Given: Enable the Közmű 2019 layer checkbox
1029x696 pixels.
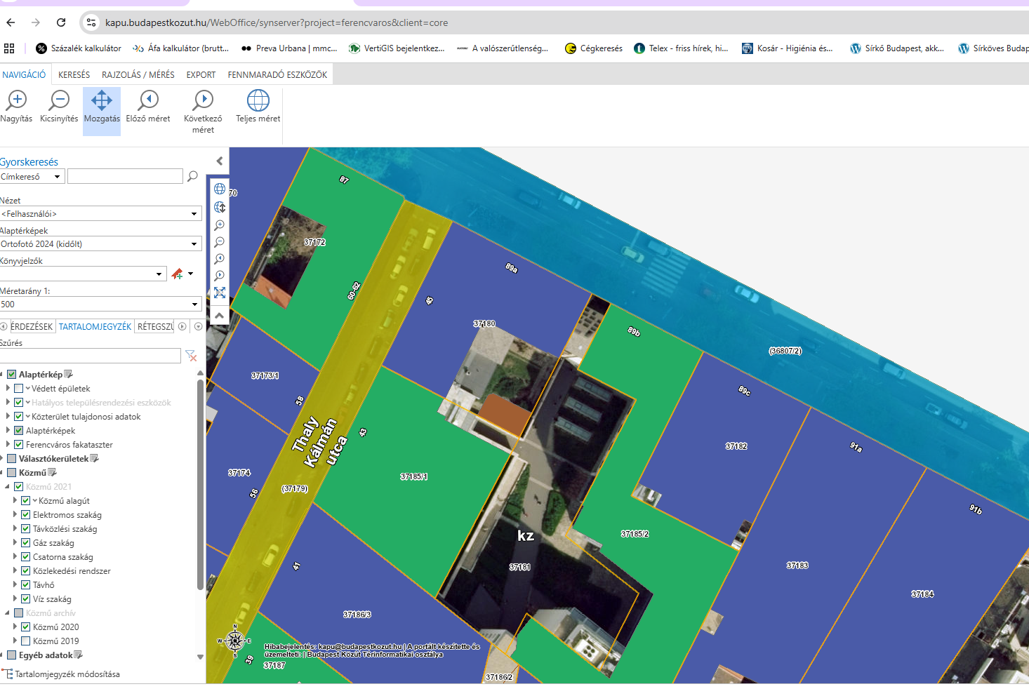Looking at the screenshot, I should [x=26, y=641].
